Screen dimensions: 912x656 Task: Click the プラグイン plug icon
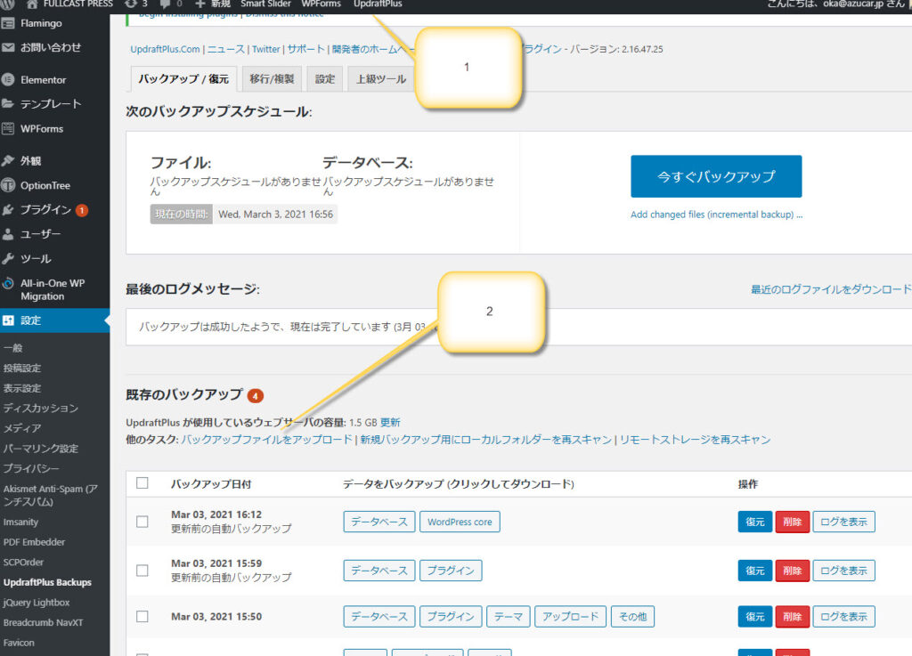pos(8,210)
